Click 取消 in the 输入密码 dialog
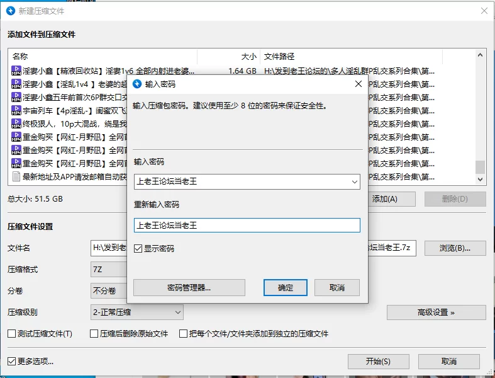495x378 pixels. (x=337, y=287)
